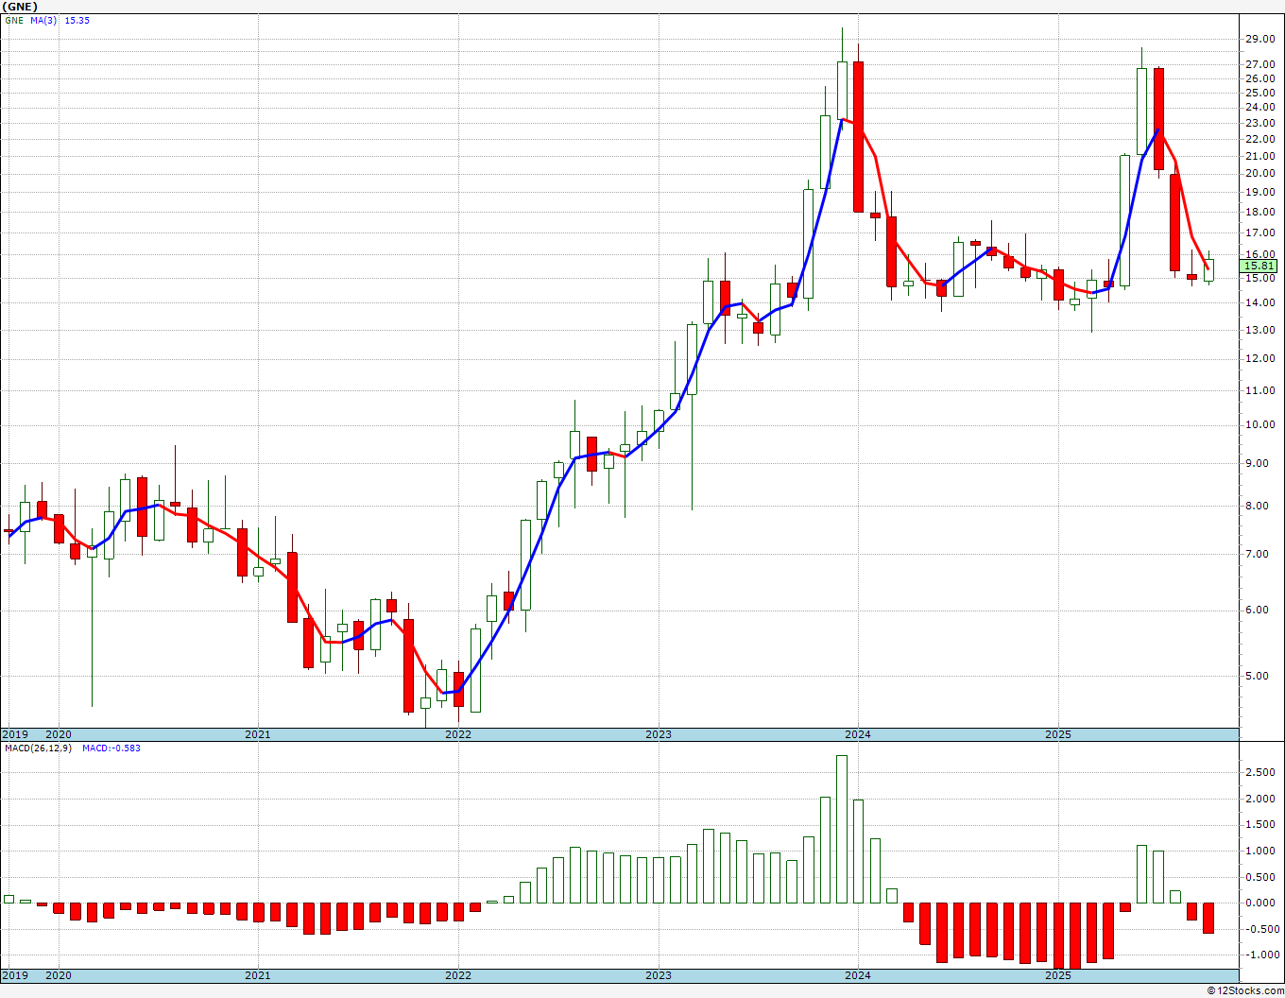The height and width of the screenshot is (998, 1285).
Task: Click the 10.00 price axis label
Action: 1259,424
